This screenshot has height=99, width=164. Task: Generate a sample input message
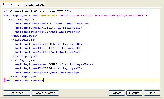click(x=45, y=93)
